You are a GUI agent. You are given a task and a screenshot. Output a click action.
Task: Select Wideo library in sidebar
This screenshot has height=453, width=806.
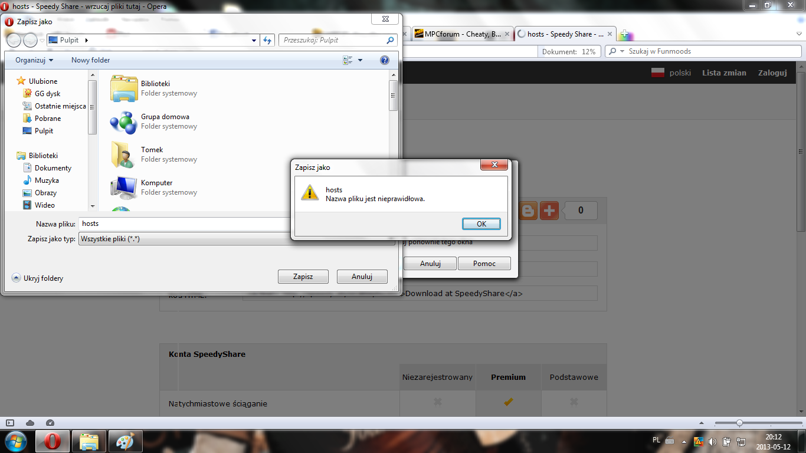click(x=45, y=205)
